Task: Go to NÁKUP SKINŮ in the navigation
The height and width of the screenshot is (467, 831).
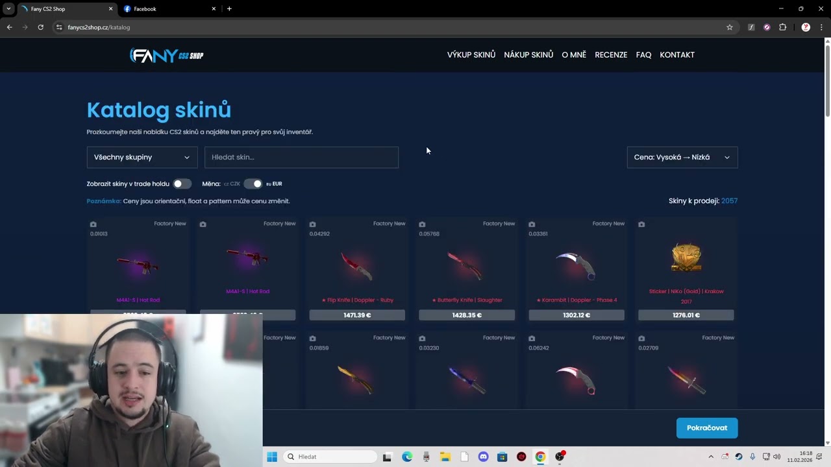Action: point(528,55)
